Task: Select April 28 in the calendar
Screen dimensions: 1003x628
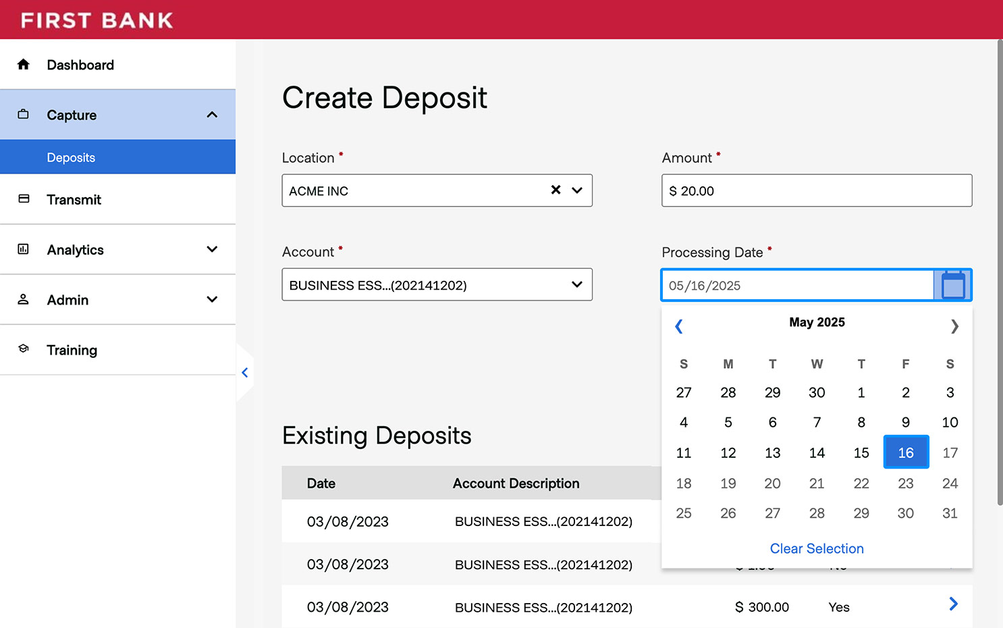Action: (x=728, y=392)
